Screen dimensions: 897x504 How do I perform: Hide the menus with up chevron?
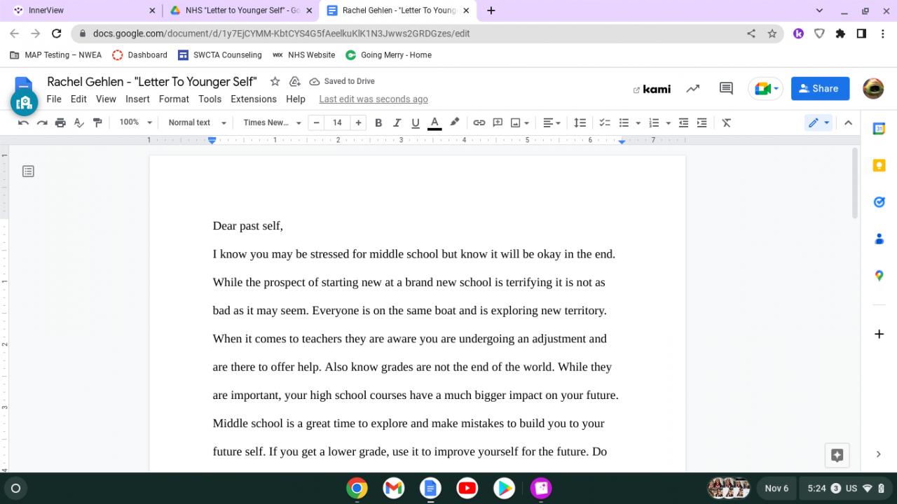pyautogui.click(x=848, y=122)
